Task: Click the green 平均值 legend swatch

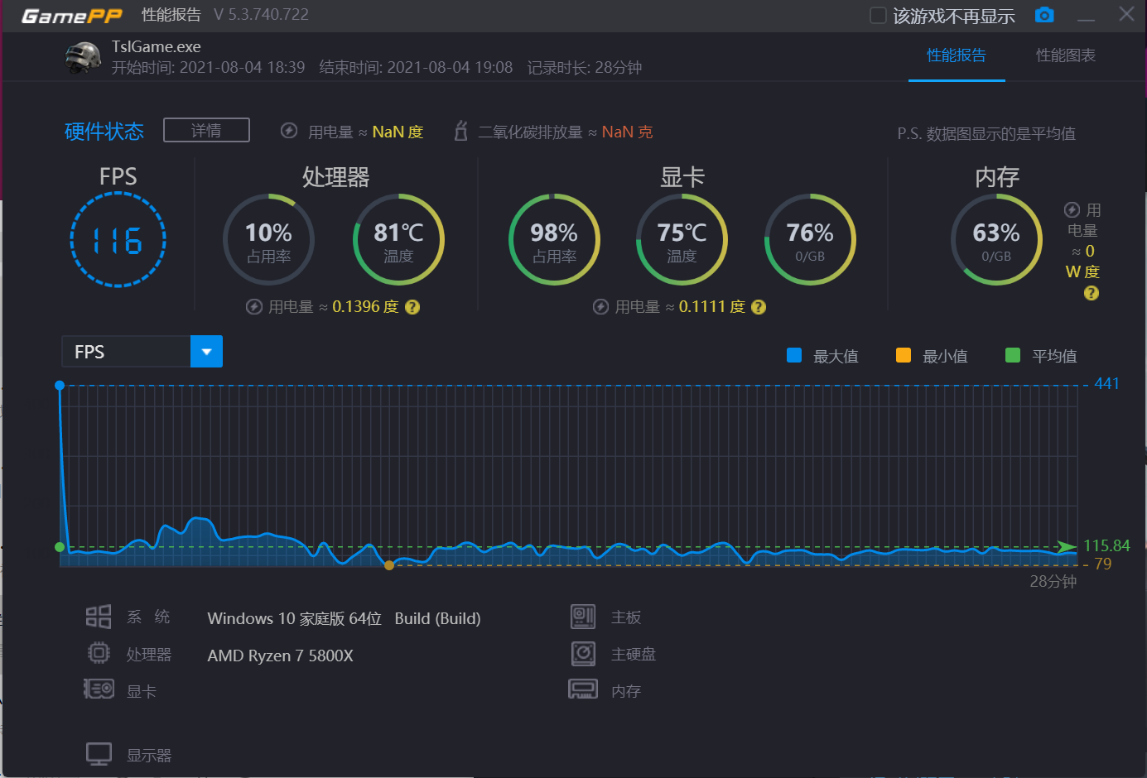Action: 1012,355
